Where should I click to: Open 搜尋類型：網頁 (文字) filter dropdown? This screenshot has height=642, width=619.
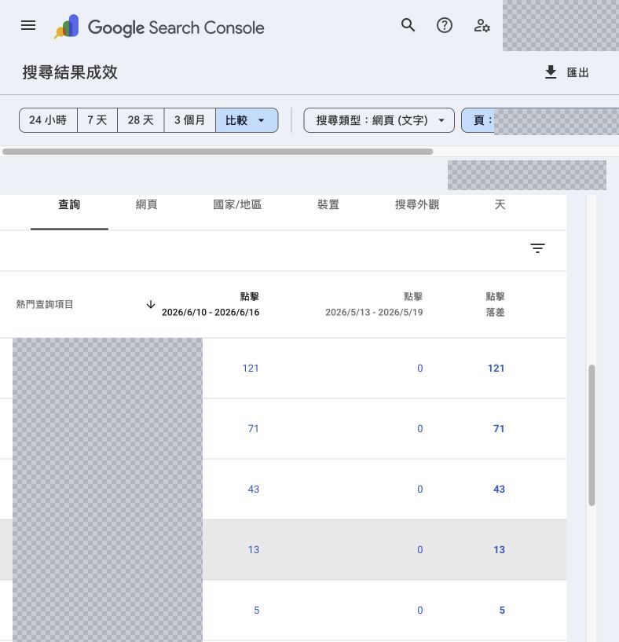point(379,120)
